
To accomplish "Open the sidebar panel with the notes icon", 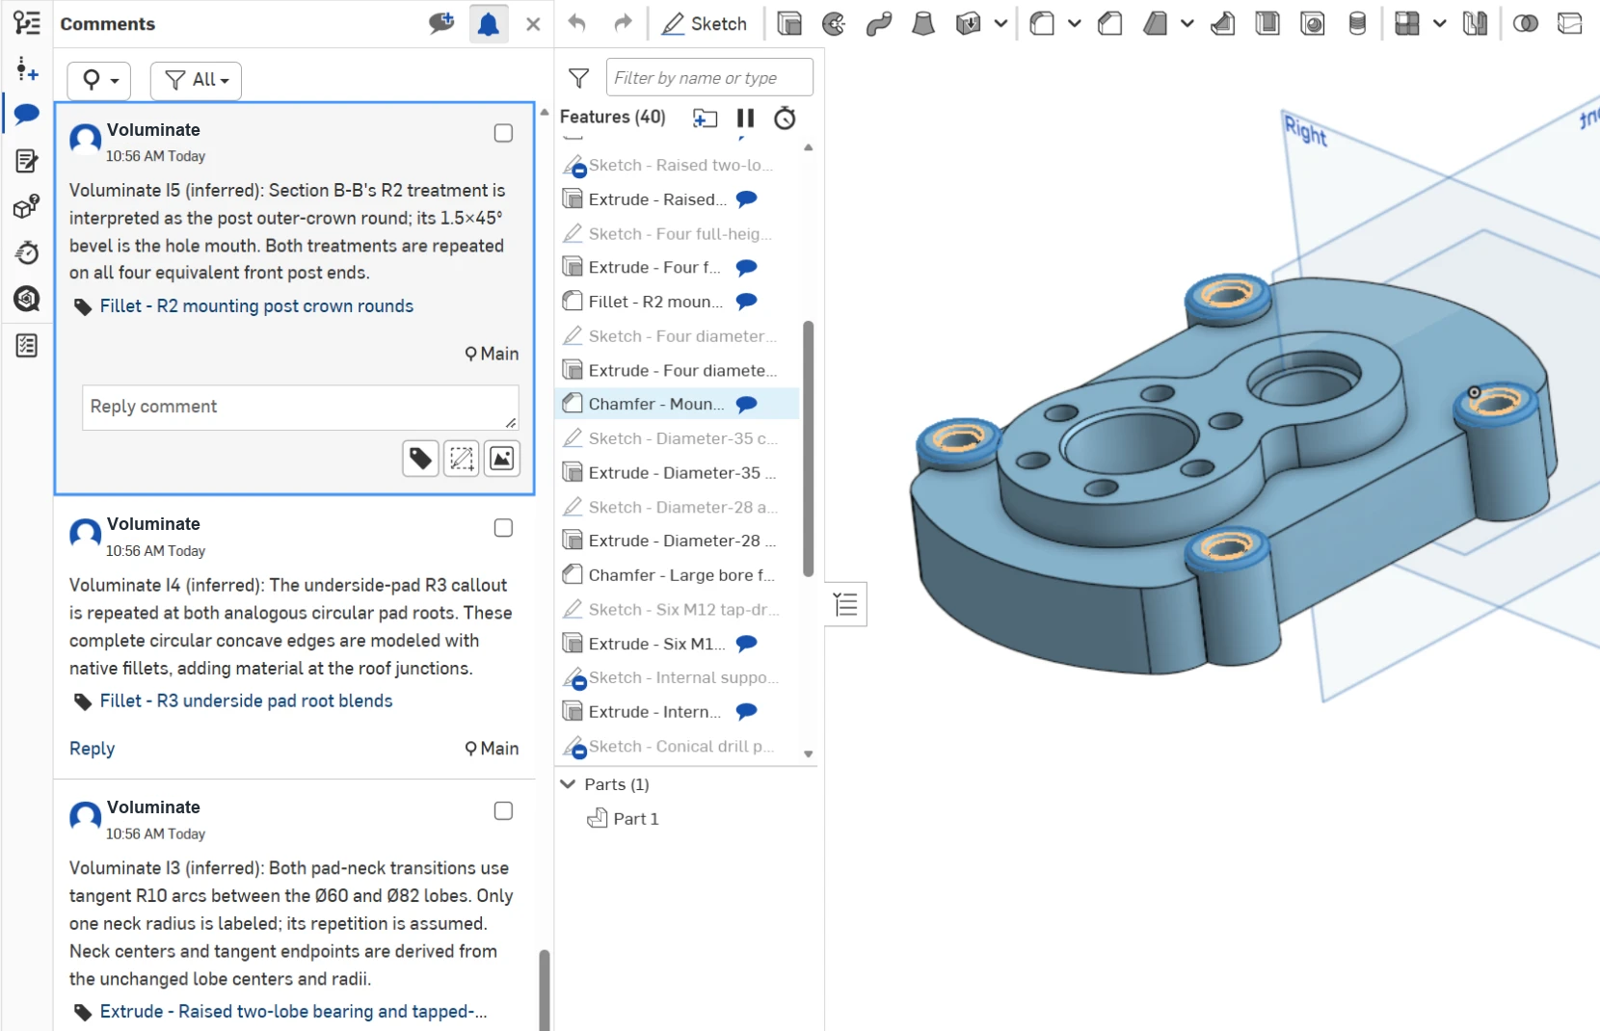I will click(x=27, y=161).
